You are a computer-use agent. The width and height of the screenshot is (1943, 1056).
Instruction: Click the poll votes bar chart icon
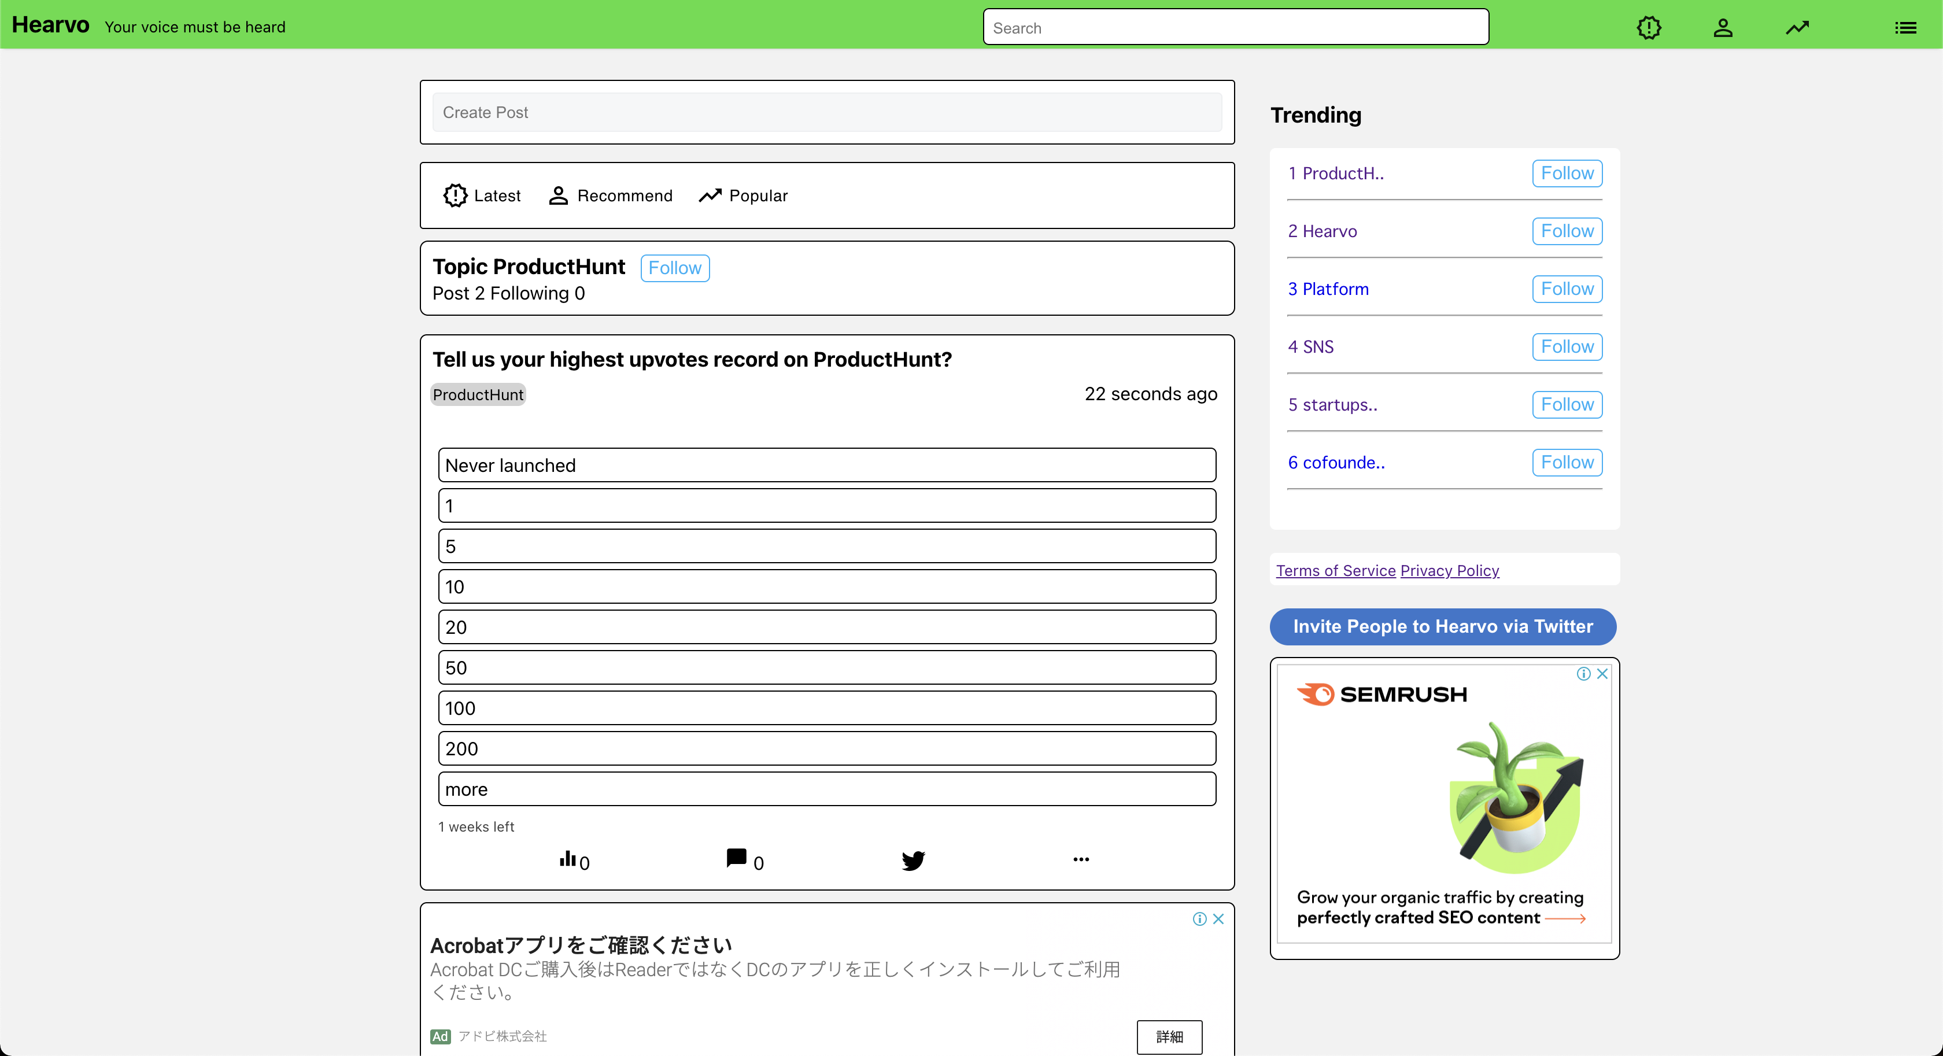pyautogui.click(x=568, y=859)
